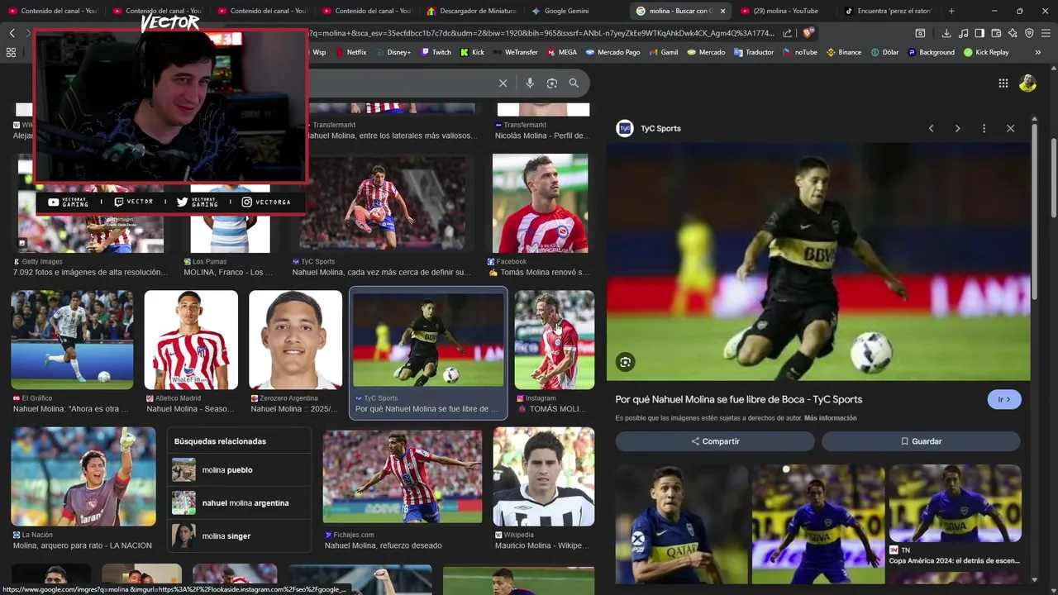This screenshot has height=595, width=1058.
Task: Open a new browser tab with plus
Action: click(x=951, y=11)
